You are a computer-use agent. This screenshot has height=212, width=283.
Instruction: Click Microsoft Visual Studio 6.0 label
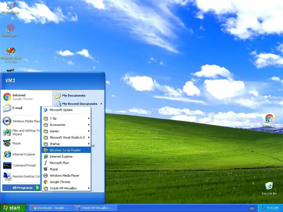coord(67,137)
